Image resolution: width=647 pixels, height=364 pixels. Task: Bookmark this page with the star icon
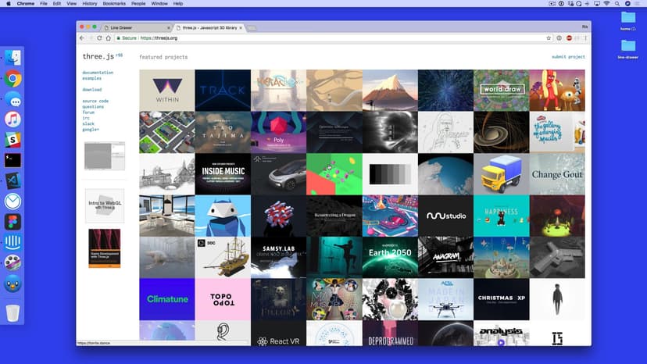[549, 37]
